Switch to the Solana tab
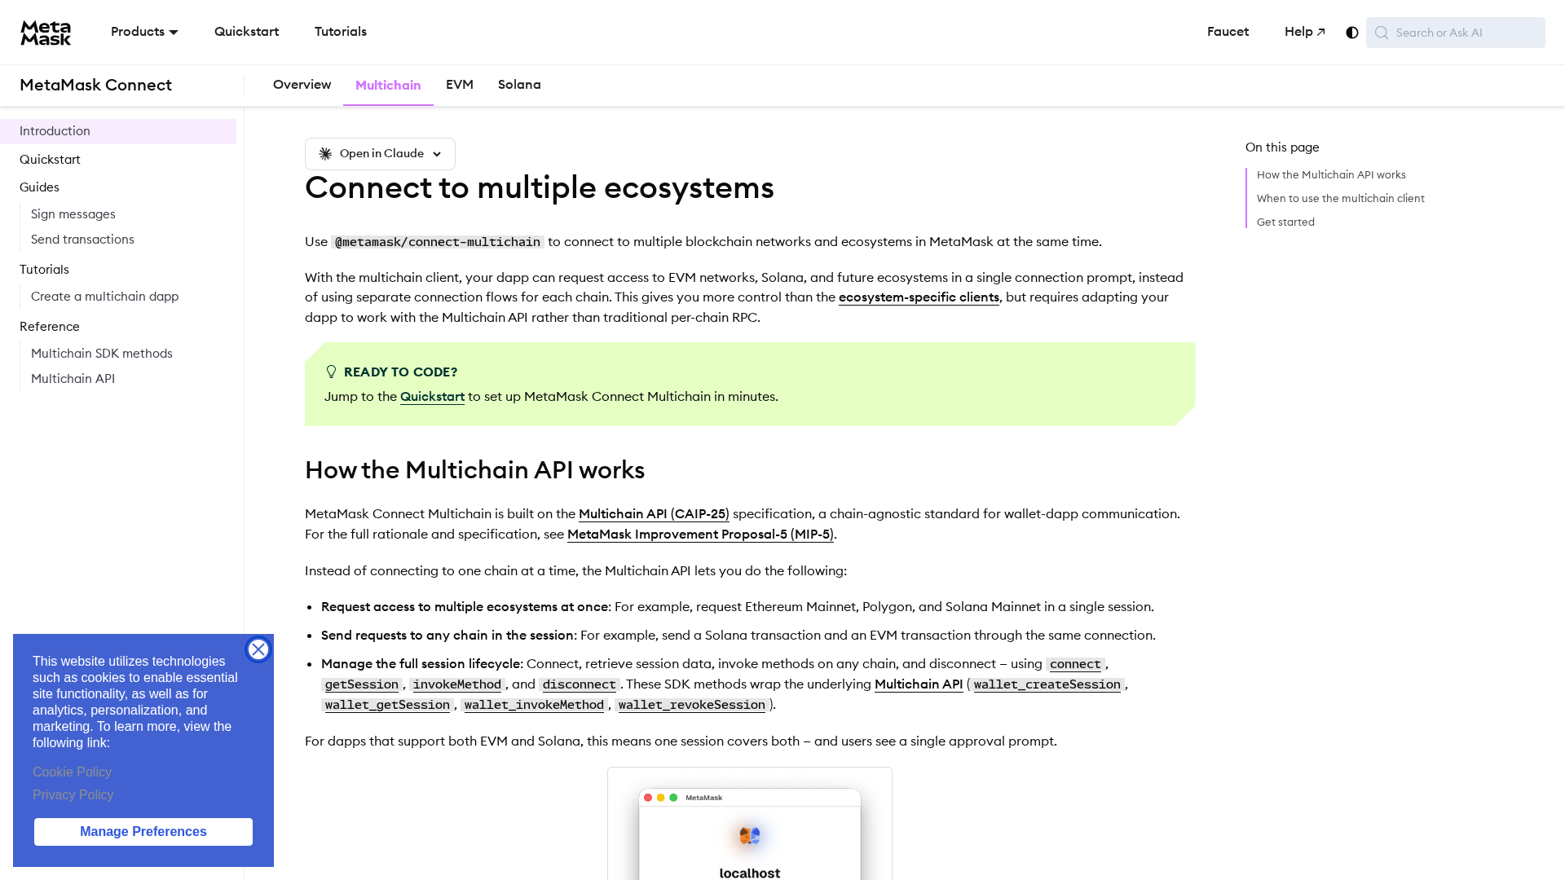1565x880 pixels. (519, 85)
